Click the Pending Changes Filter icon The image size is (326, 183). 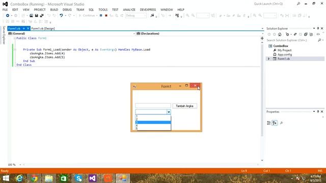(288, 35)
